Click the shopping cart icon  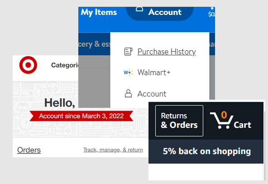coord(222,121)
